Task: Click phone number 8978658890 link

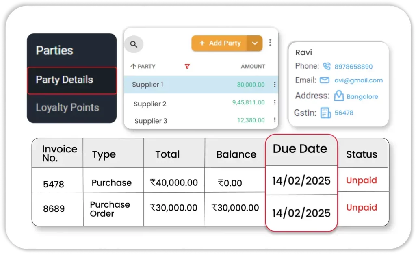Action: 353,67
